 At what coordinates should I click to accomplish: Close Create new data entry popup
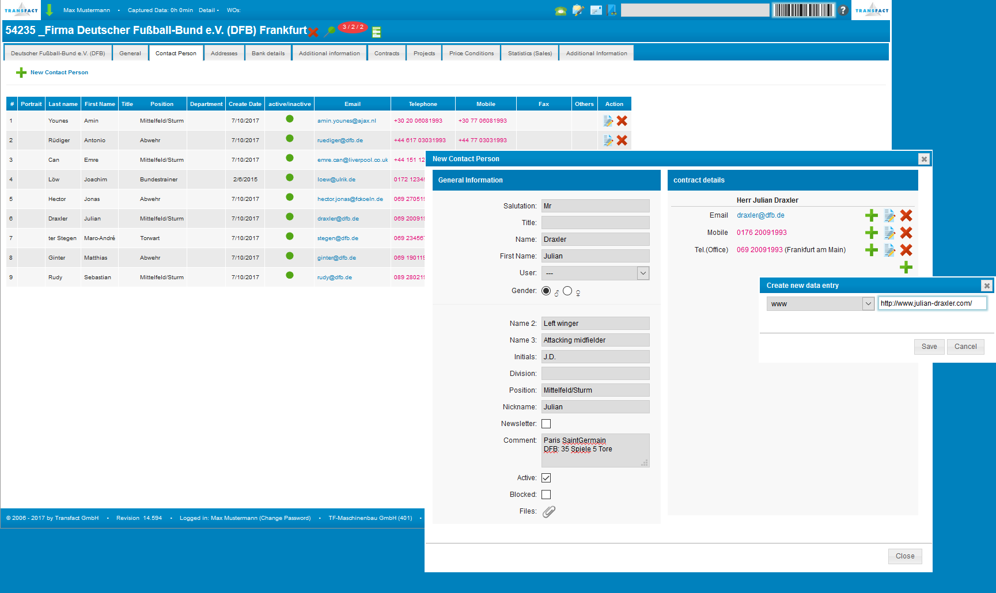tap(987, 286)
